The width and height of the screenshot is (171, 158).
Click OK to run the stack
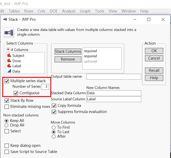pos(154,51)
